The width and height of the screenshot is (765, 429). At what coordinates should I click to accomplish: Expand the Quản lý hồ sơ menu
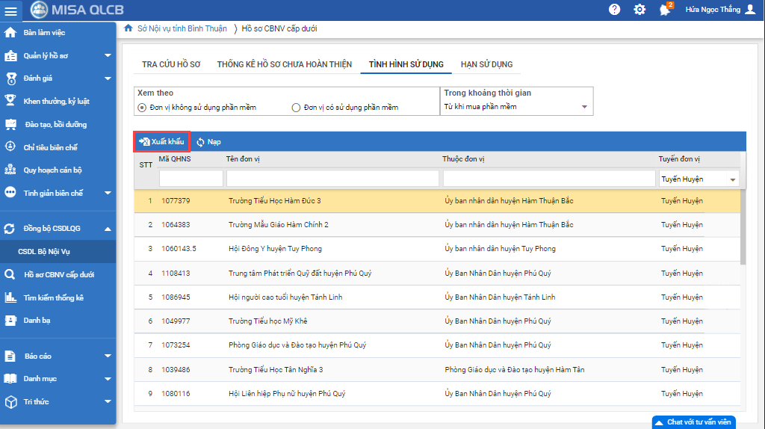point(108,55)
